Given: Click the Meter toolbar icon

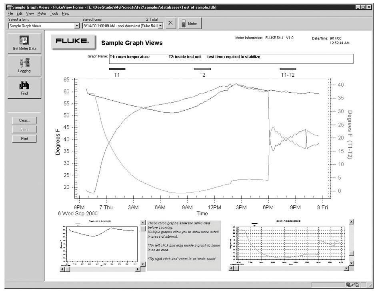Looking at the screenshot, I should click(189, 23).
